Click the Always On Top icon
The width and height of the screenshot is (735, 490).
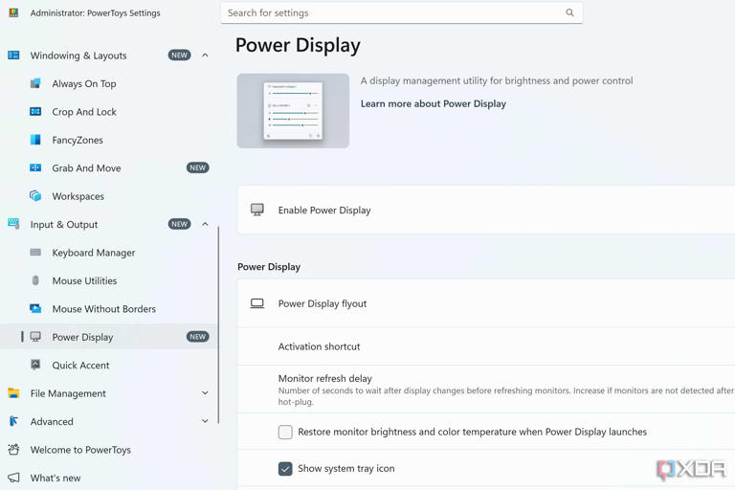[35, 83]
